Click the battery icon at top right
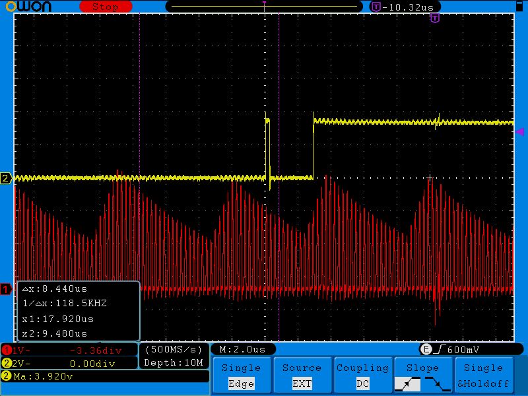This screenshot has width=528, height=396. (519, 7)
